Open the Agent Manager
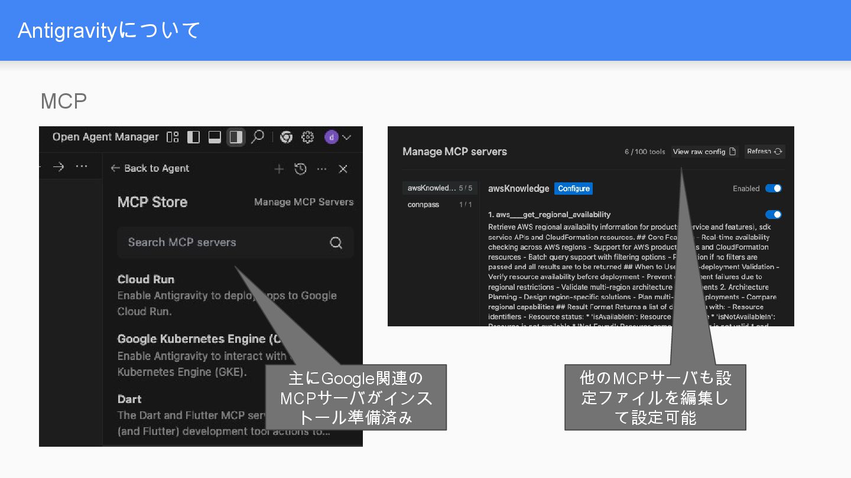 coord(105,137)
